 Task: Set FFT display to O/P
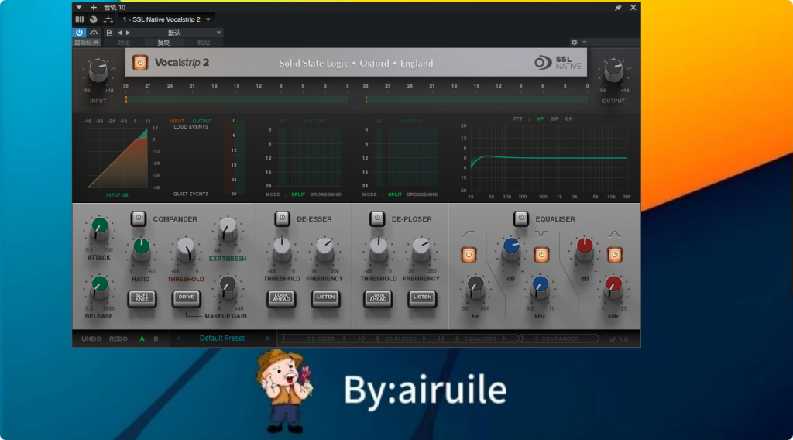tap(554, 119)
